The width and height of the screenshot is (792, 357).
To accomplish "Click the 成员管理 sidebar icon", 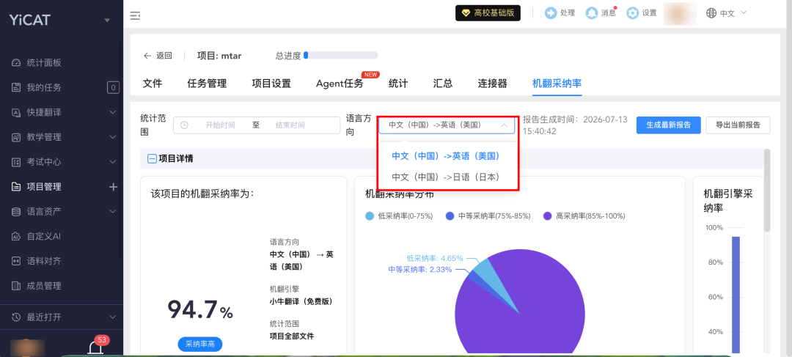I will coord(16,286).
